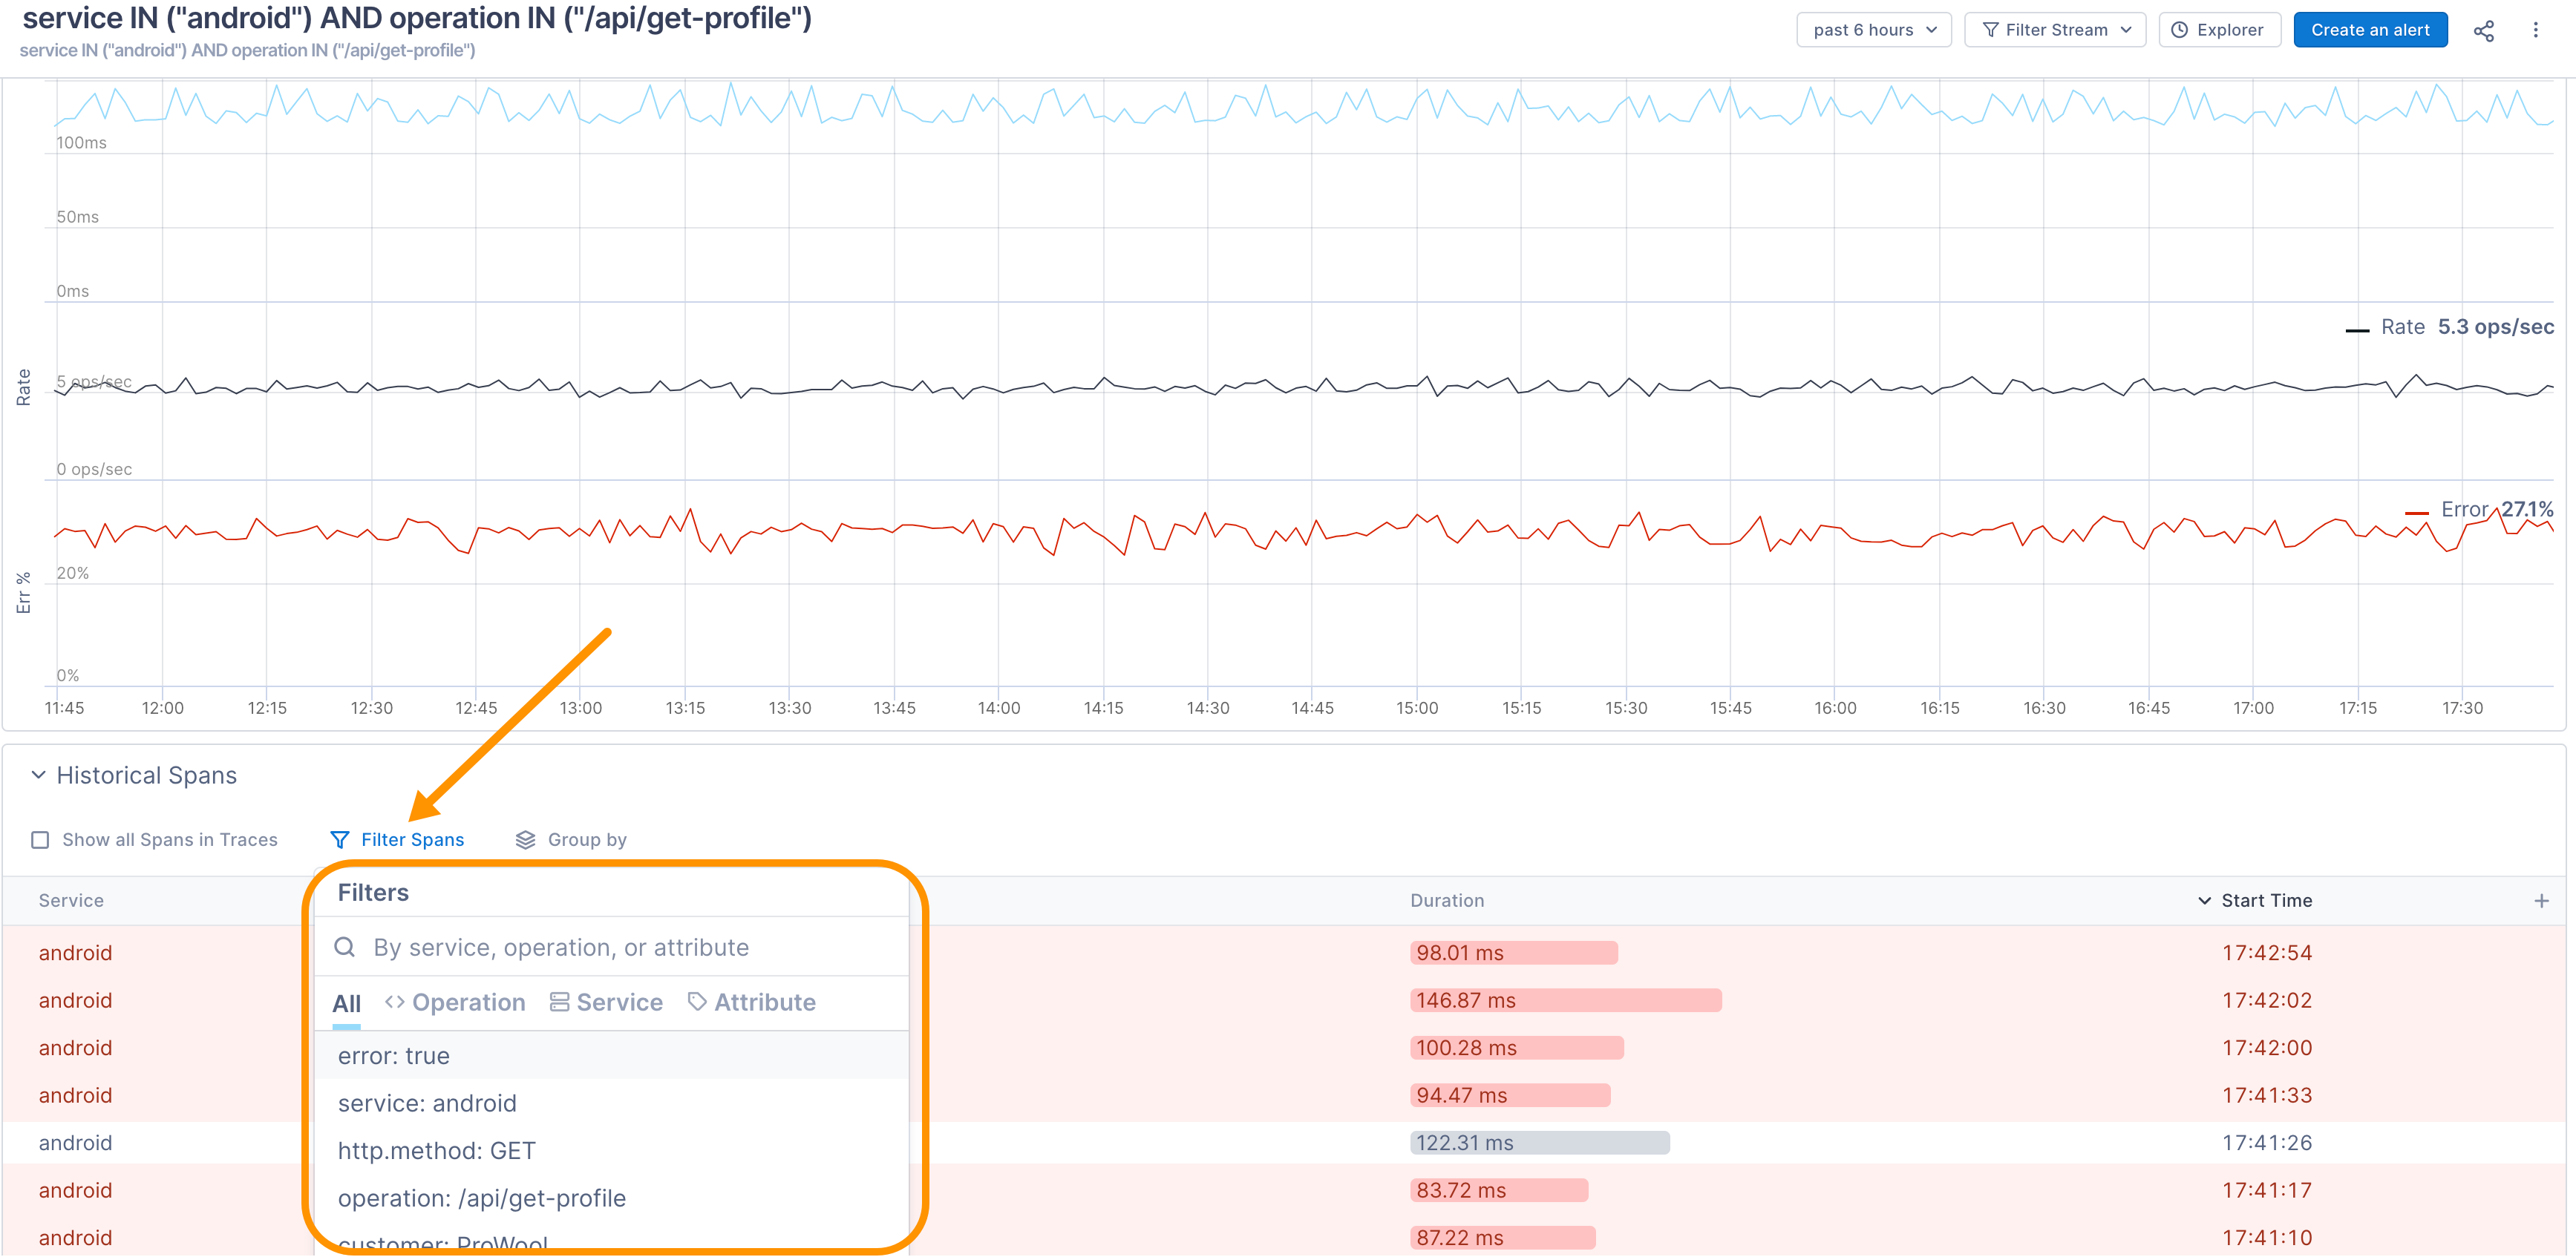Switch to the Operation filter tab
2576x1257 pixels.
click(x=455, y=1002)
